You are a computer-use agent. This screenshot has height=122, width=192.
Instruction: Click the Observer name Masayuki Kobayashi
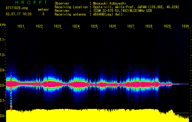(x=110, y=3)
